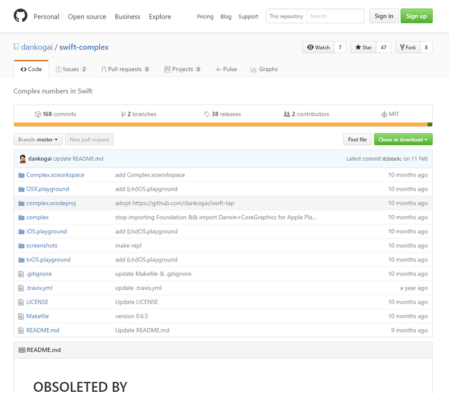Click the folder icon for OSX.playground

click(21, 189)
